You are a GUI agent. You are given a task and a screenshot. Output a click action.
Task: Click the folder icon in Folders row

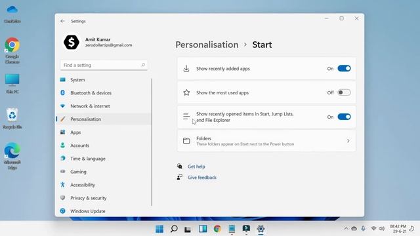[186, 141]
